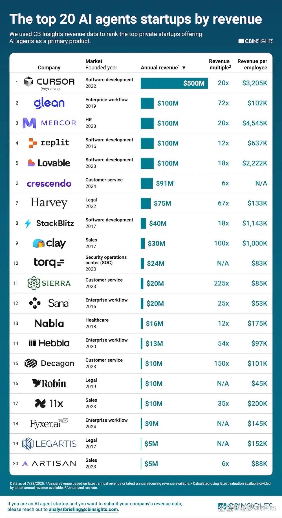Screen dimensions: 282x518
Task: Select the Revenue multiple column header
Action: (220, 64)
